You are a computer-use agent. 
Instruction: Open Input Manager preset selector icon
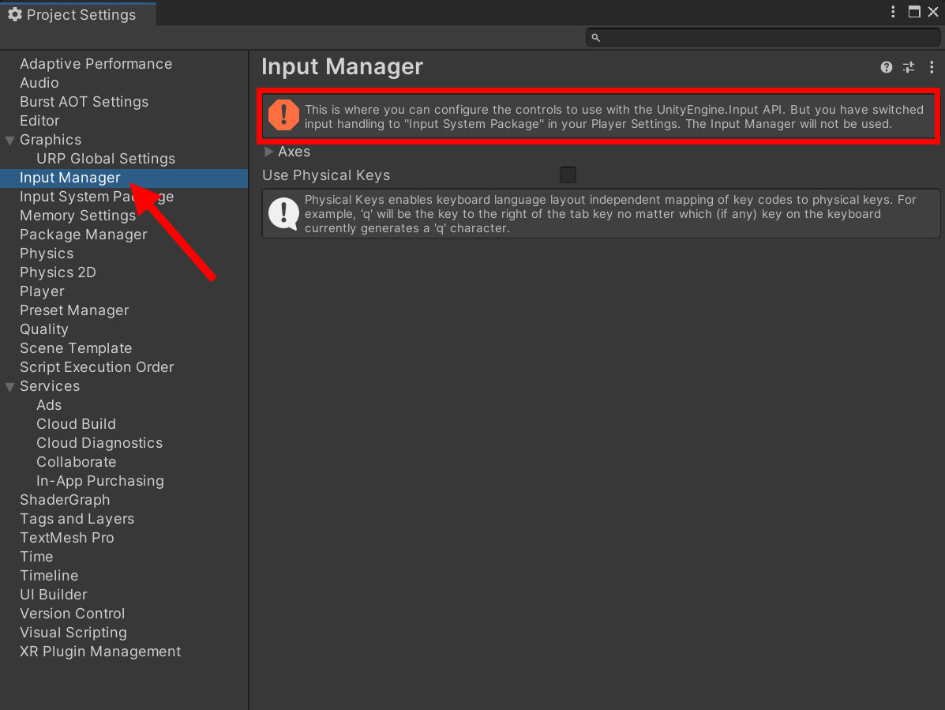click(909, 67)
